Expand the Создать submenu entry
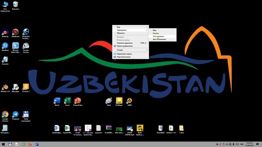 coord(131,50)
